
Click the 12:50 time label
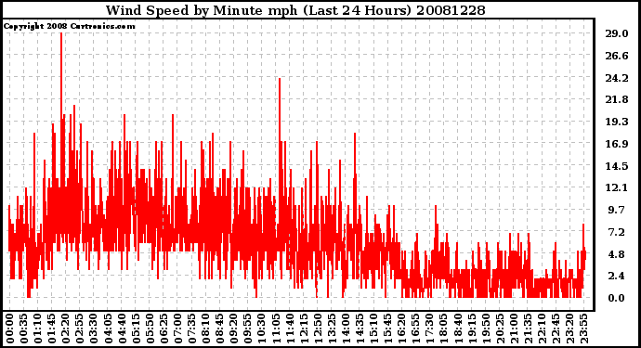(x=318, y=329)
